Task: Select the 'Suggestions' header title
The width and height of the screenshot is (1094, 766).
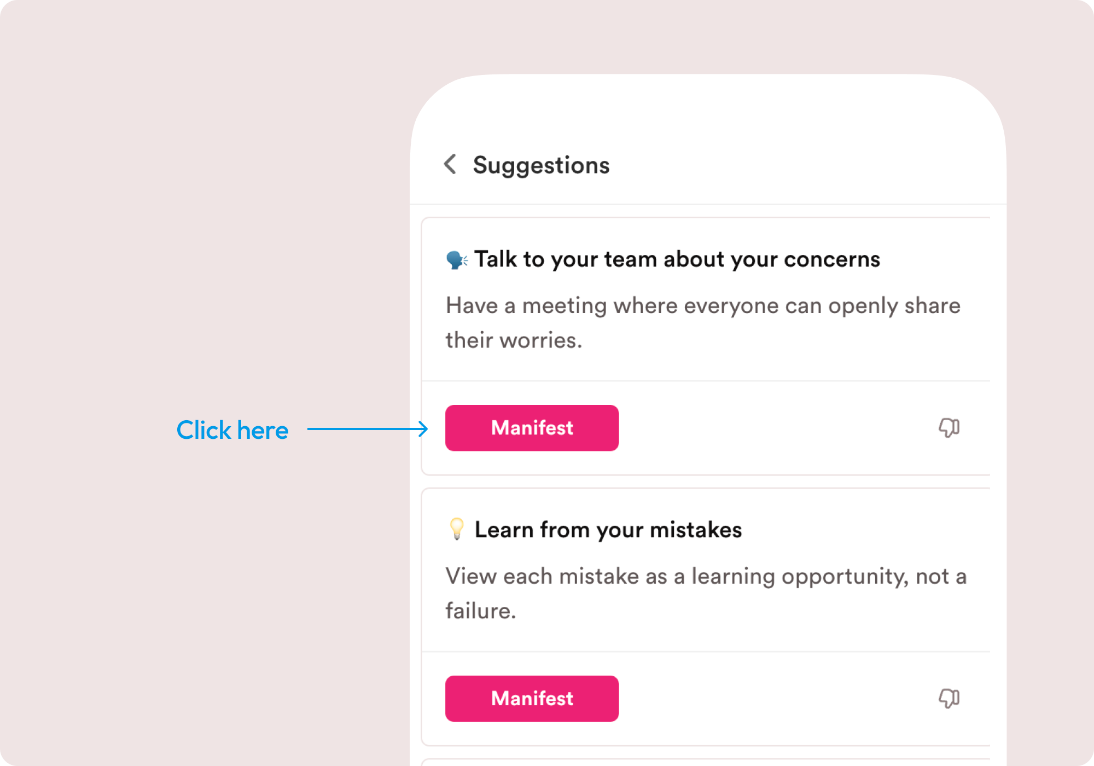Action: click(541, 165)
